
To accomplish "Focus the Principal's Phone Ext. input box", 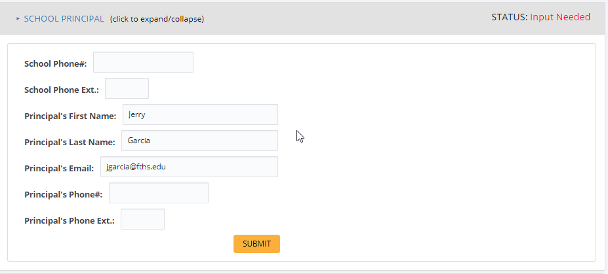I will 142,220.
